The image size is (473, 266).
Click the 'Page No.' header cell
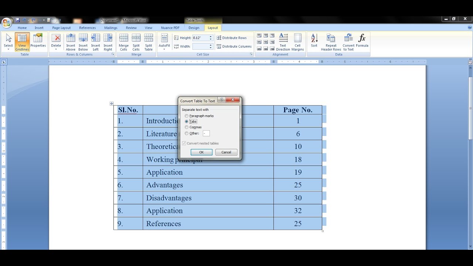[298, 110]
